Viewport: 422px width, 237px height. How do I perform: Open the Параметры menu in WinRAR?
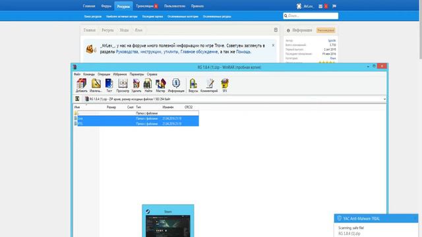[136, 74]
